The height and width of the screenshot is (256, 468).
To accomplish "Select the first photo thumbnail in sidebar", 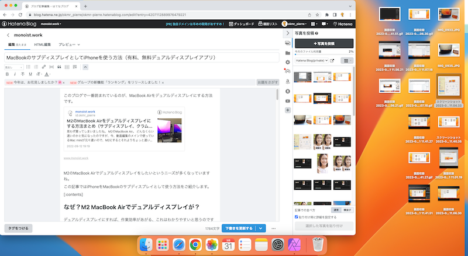I will 302,77.
